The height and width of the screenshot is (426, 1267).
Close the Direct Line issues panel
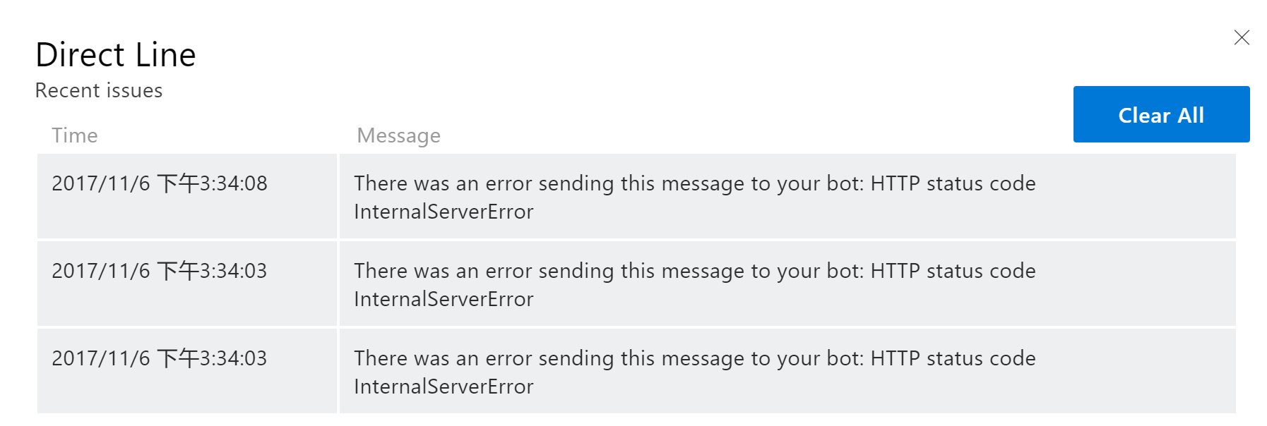(1242, 38)
